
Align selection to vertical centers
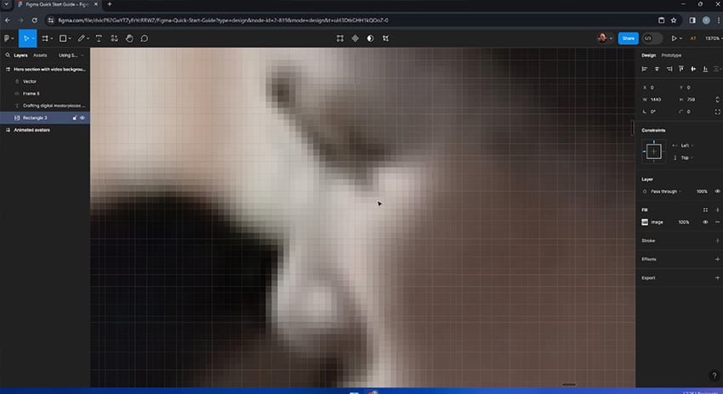tap(693, 69)
